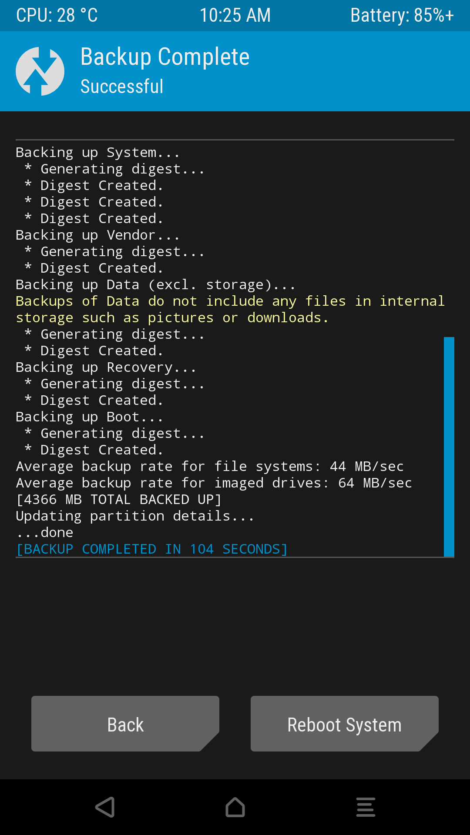
Task: Click the 4366 MB TOTAL BACKED UP line
Action: click(119, 499)
